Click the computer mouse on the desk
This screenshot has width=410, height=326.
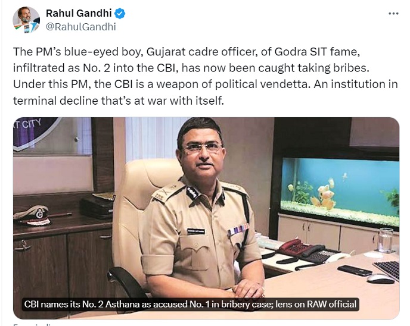(x=380, y=278)
